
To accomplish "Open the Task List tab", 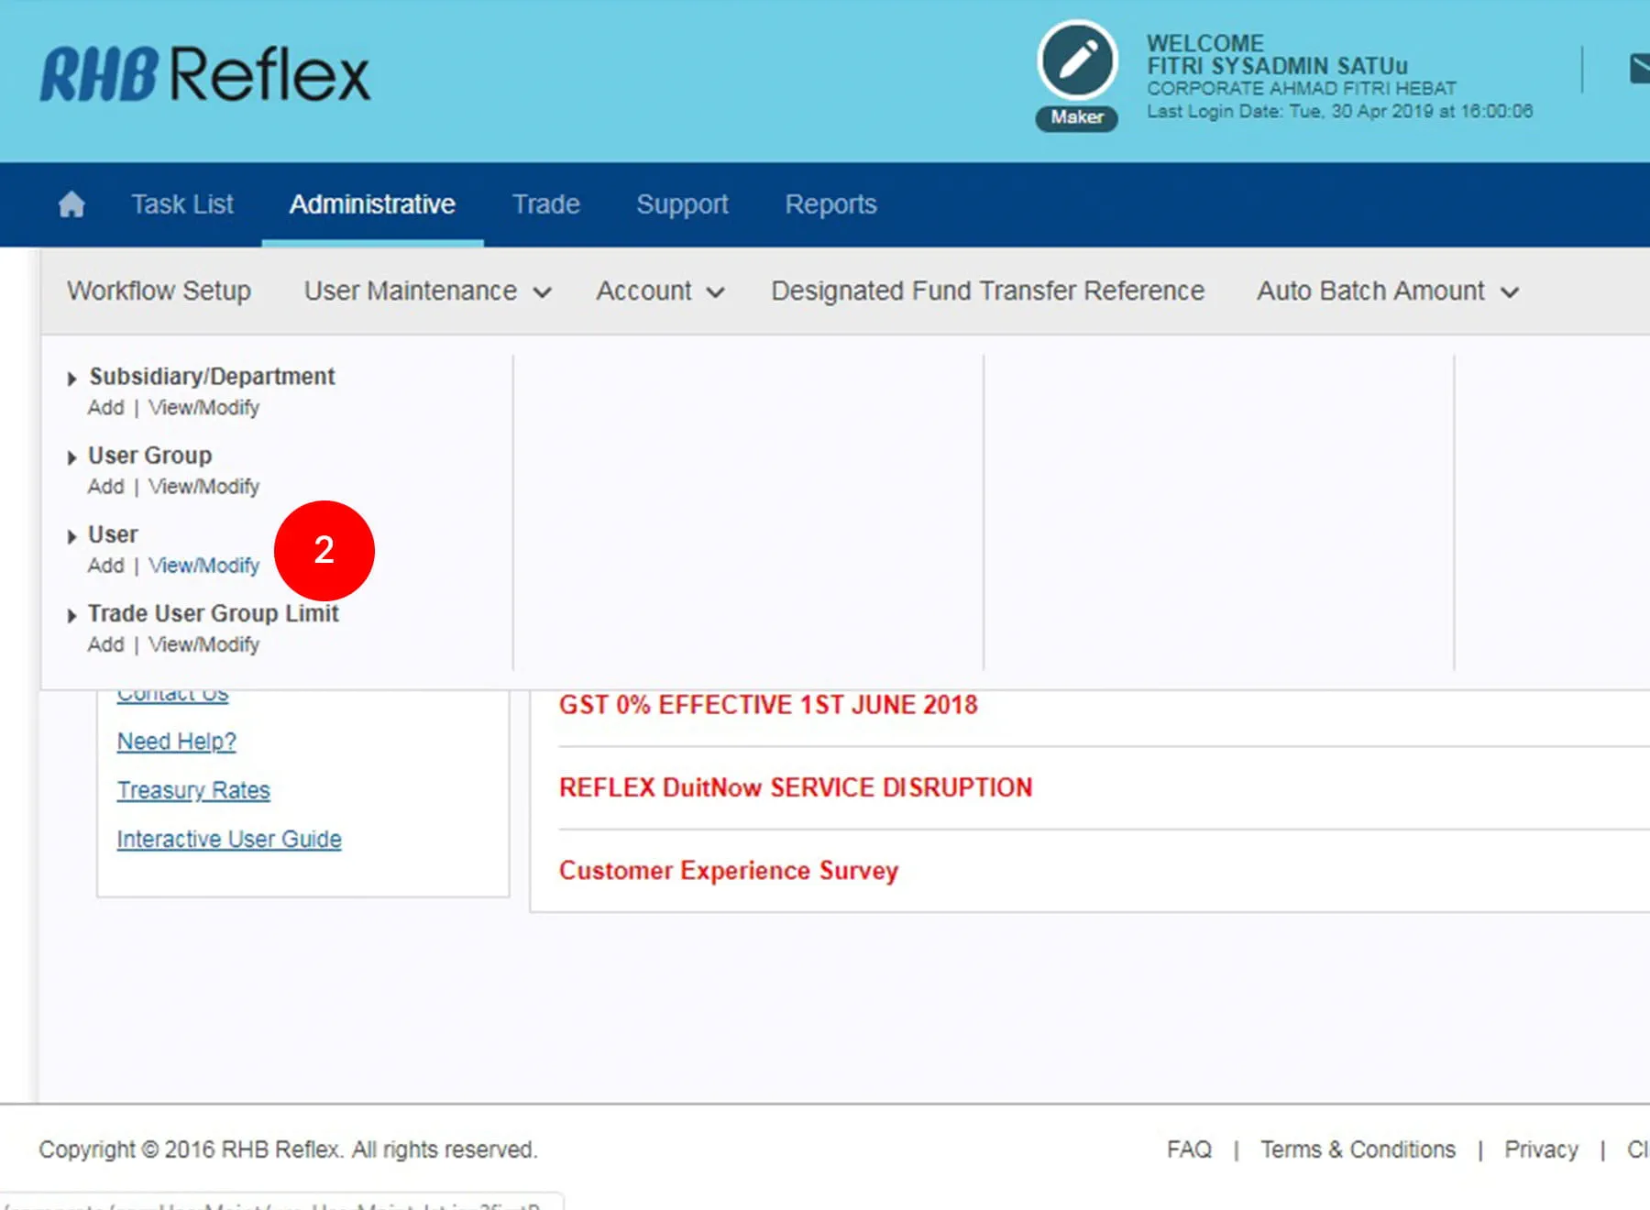I will click(181, 204).
